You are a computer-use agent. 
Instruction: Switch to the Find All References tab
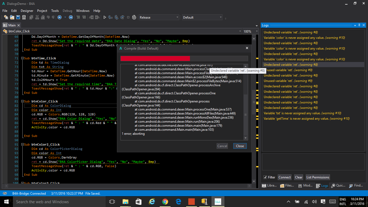coord(356,185)
